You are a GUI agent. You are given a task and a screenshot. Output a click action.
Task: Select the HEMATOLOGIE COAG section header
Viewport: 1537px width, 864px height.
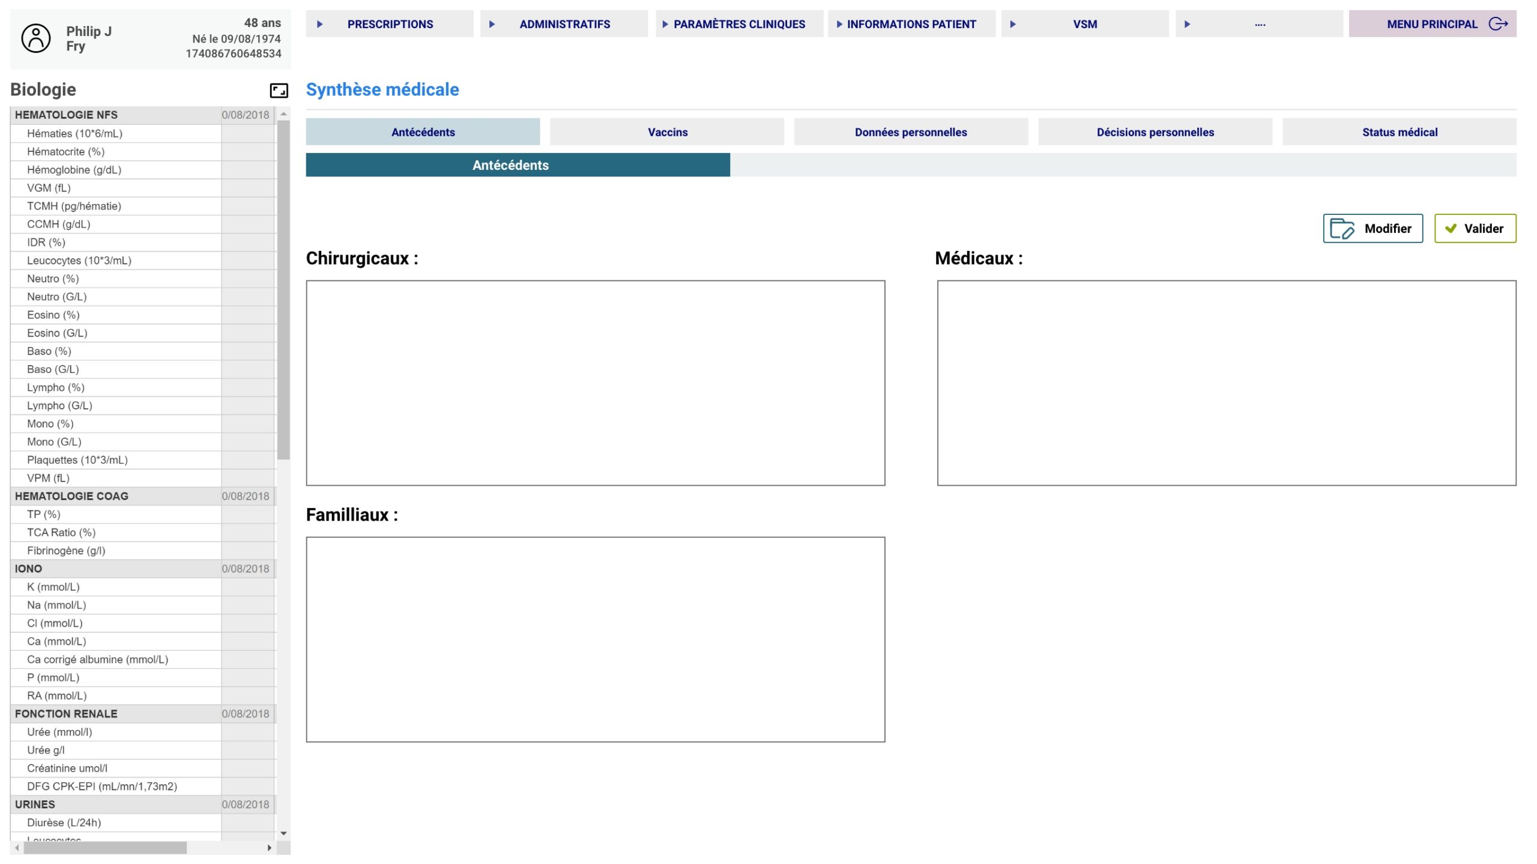71,497
